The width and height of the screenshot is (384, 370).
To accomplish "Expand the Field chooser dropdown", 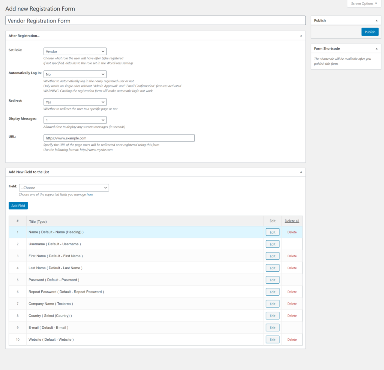I will pos(64,188).
